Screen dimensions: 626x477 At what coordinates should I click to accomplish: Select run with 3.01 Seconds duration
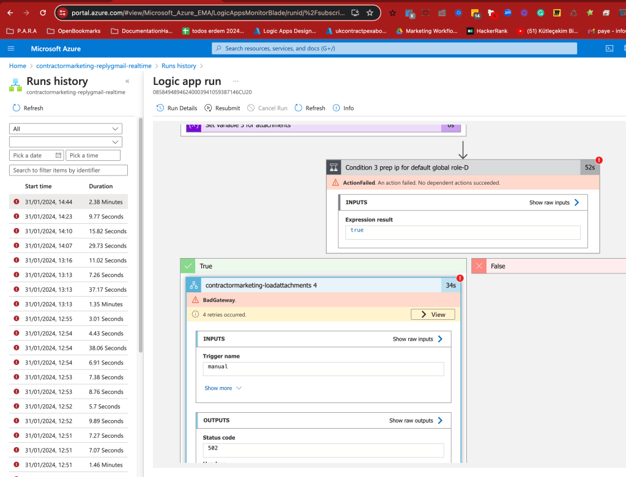click(x=69, y=319)
